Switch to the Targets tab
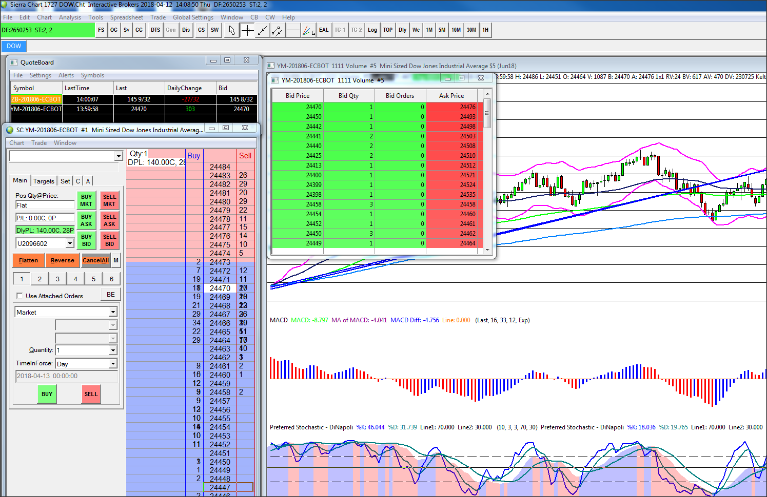The image size is (767, 497). point(44,181)
